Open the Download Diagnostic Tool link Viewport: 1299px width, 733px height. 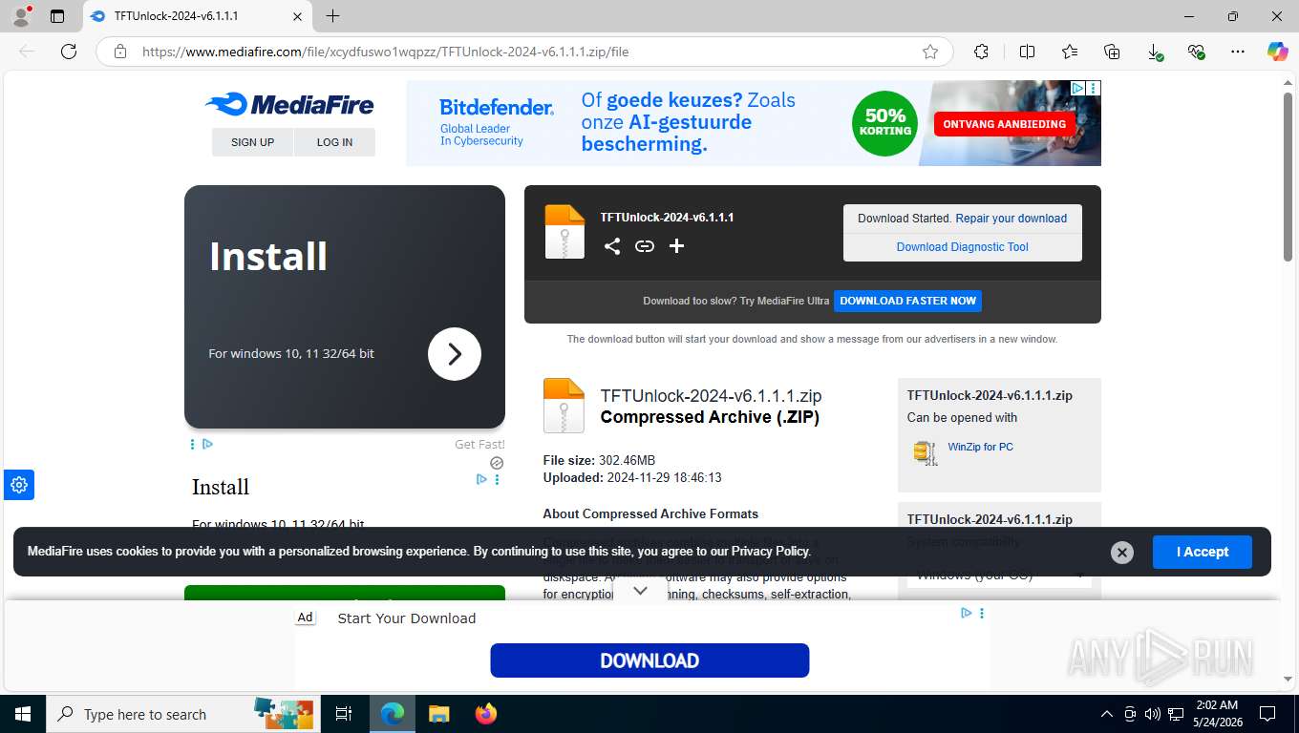[x=962, y=247]
